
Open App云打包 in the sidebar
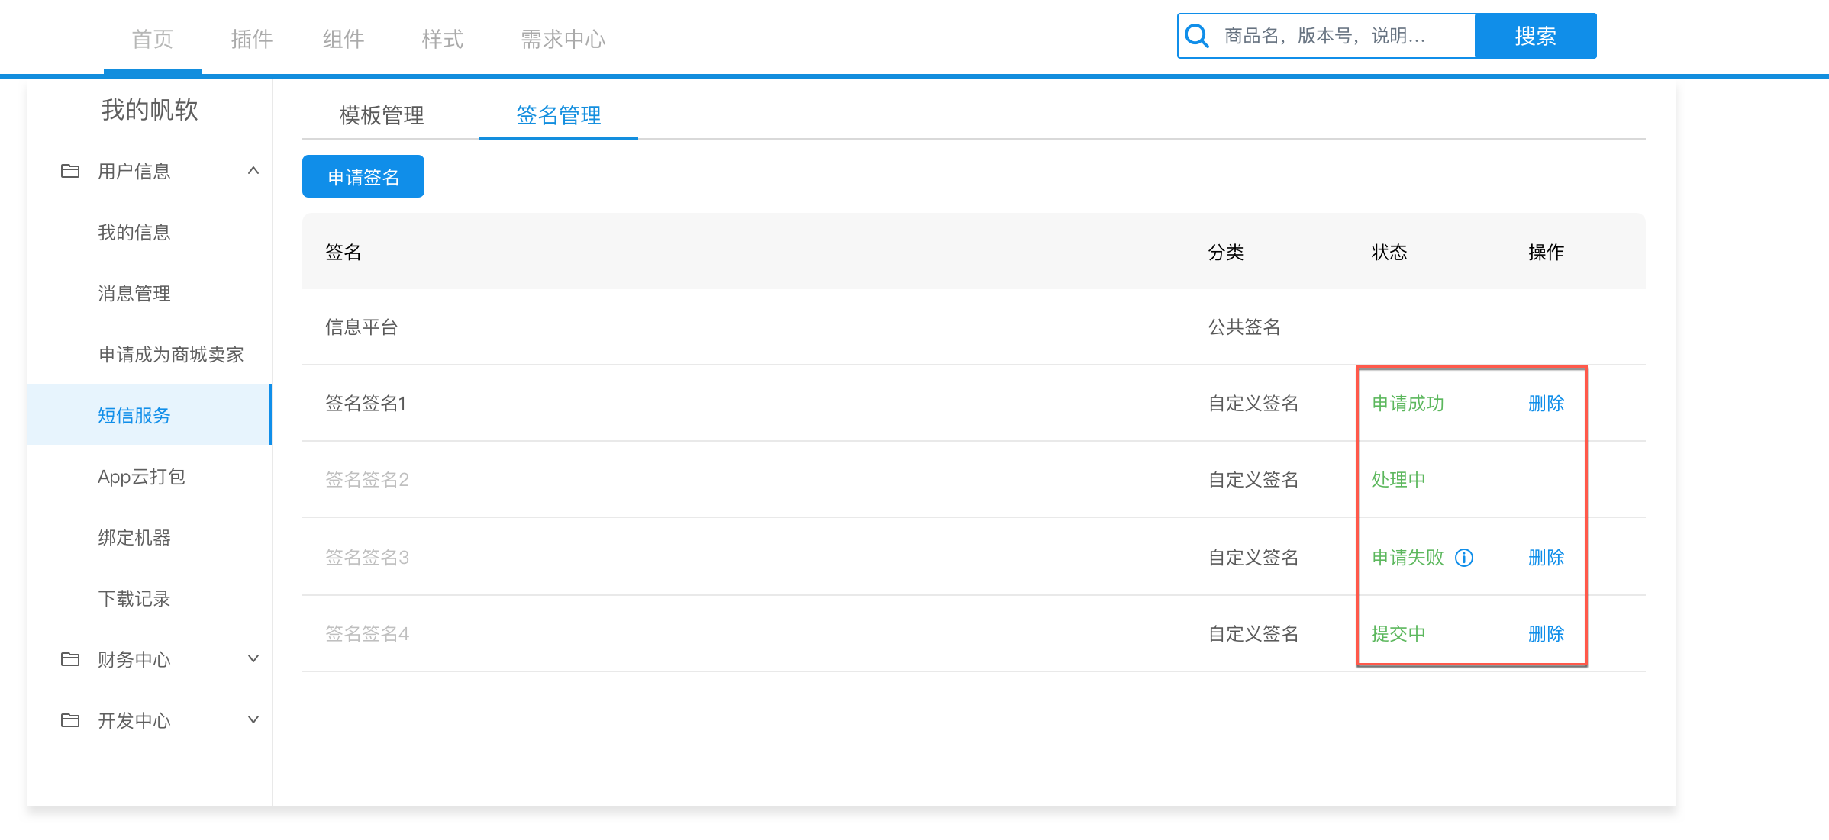142,477
